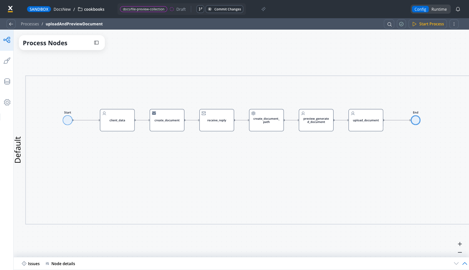469x270 pixels.
Task: Select the upload_document user task node
Action: pyautogui.click(x=366, y=120)
